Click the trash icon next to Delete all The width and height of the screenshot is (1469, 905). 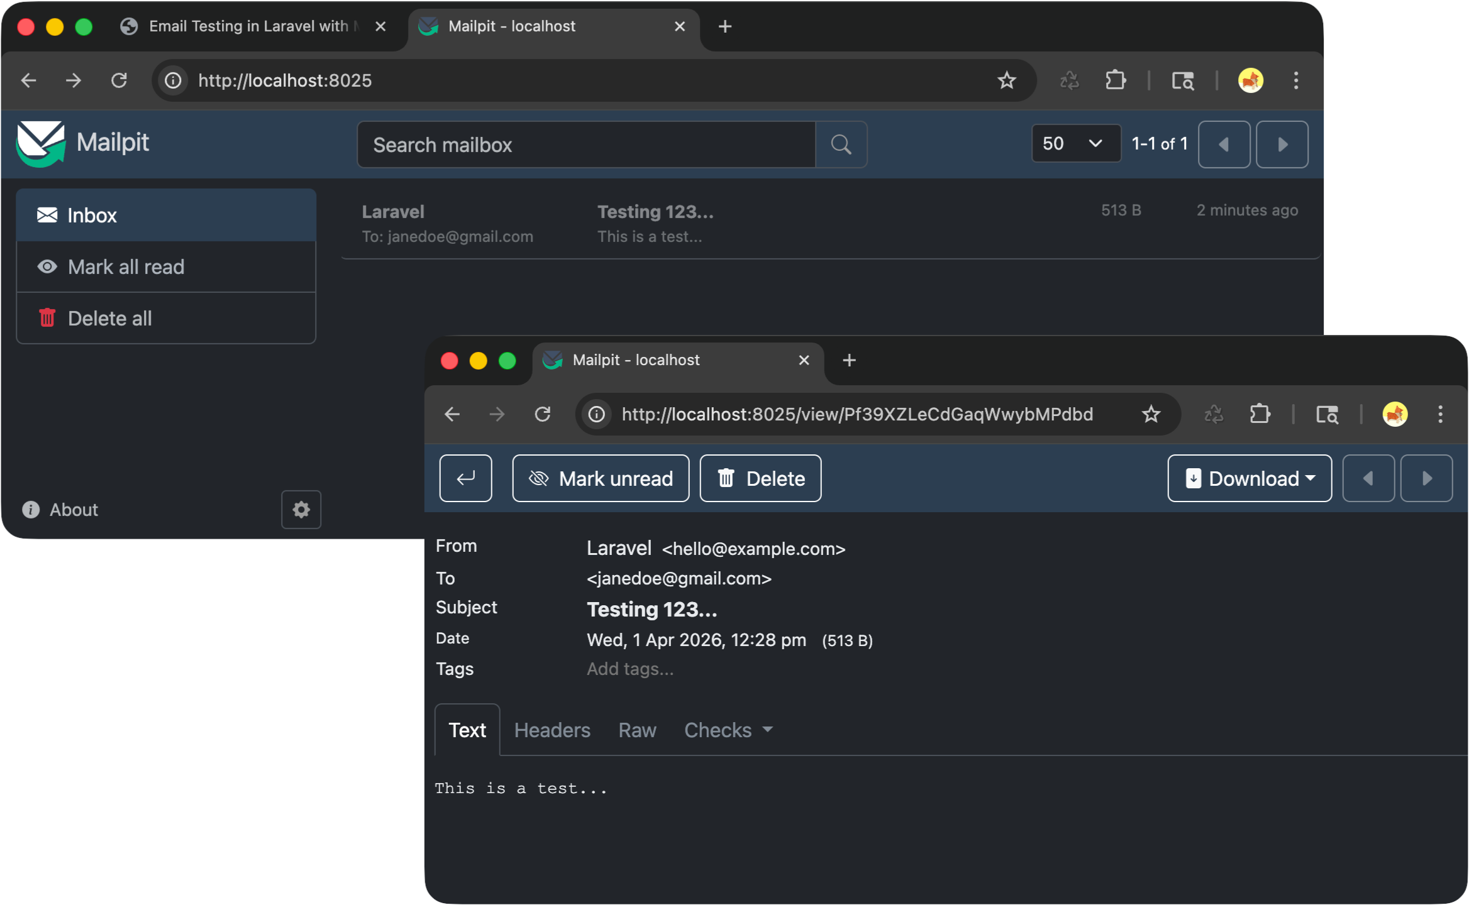point(47,318)
